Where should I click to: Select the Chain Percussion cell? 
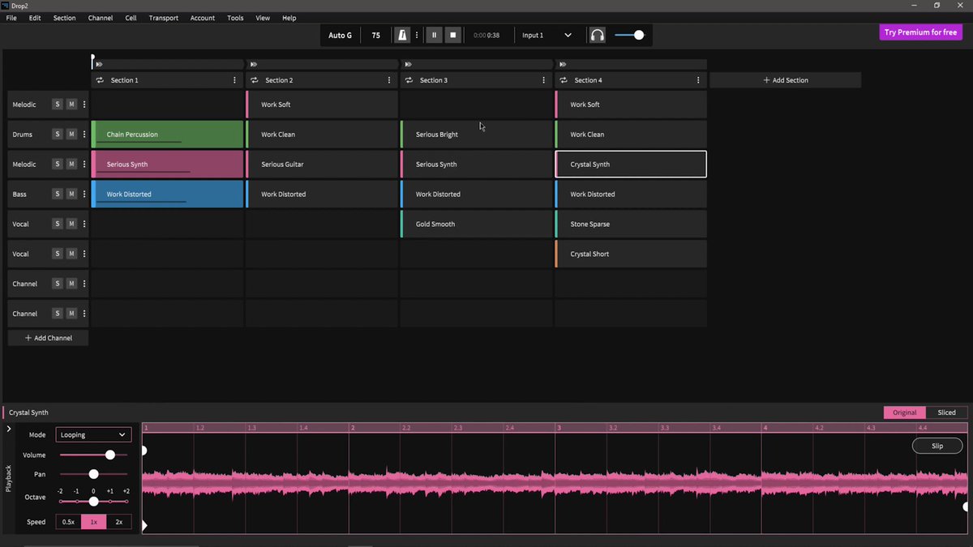pos(167,135)
